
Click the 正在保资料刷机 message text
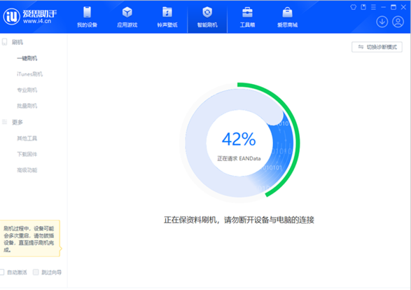point(239,220)
